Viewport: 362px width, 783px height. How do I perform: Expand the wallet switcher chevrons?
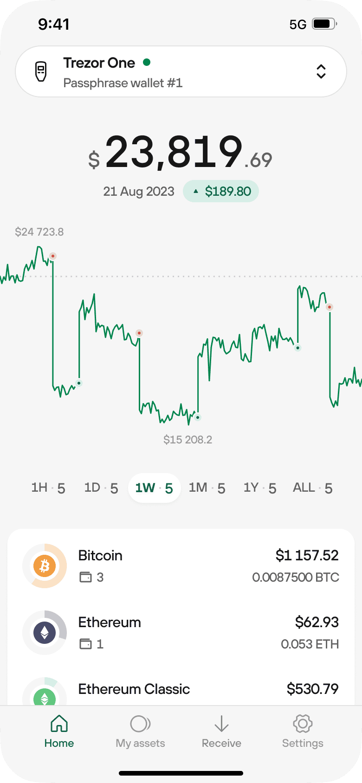click(x=321, y=71)
